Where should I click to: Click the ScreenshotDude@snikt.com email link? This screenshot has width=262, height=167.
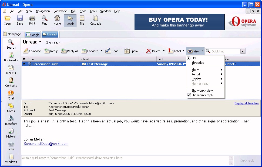[46, 144]
